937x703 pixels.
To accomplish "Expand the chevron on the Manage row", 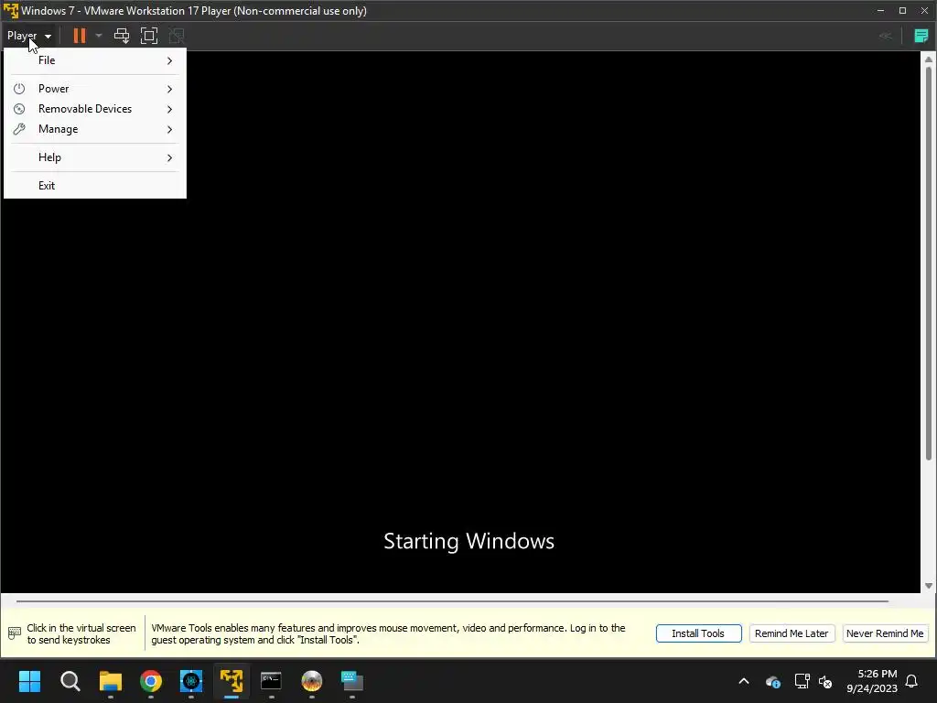I will click(169, 130).
